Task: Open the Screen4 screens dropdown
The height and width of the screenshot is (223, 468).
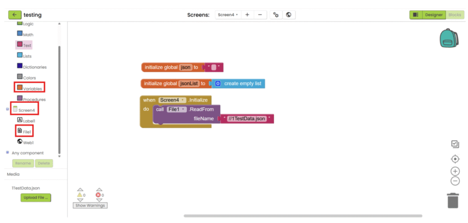Action: [x=227, y=15]
